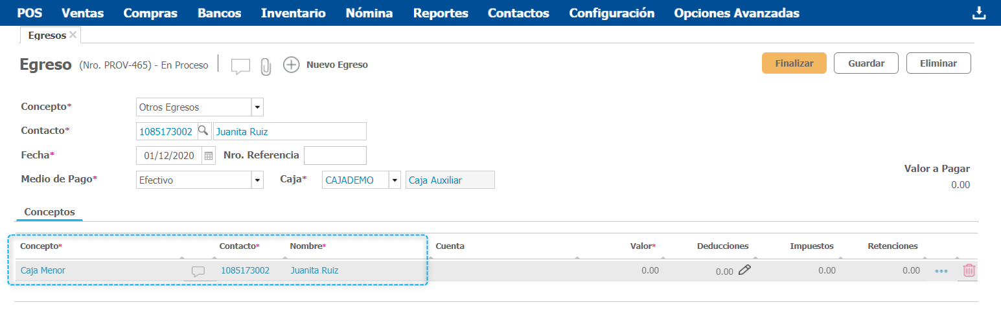Viewport: 1001px width, 322px height.
Task: Open the three-dots options in concept row
Action: [941, 272]
